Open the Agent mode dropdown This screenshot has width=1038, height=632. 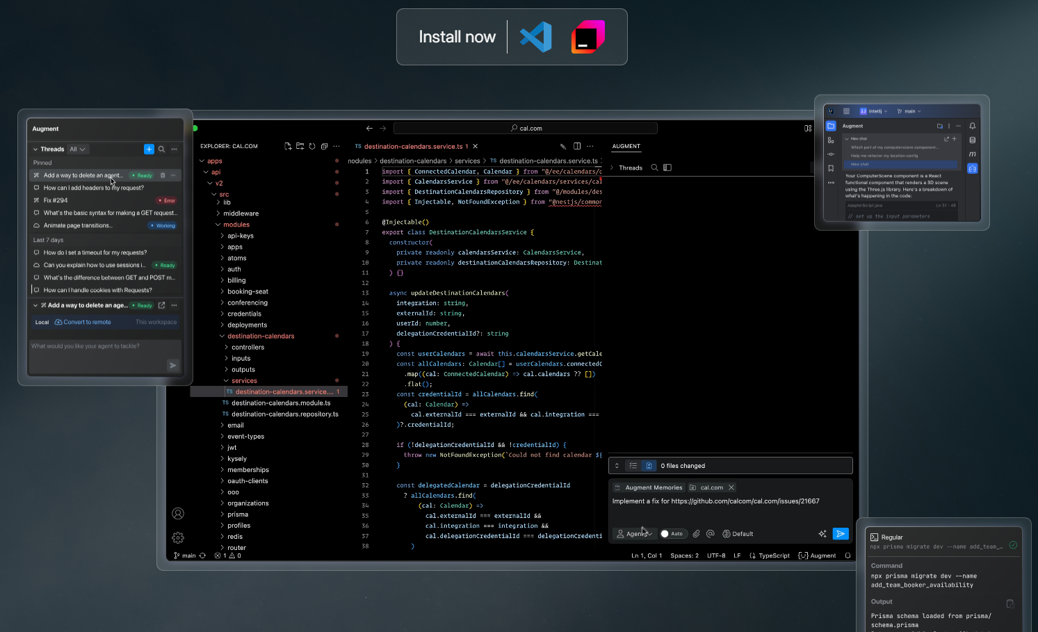click(x=634, y=534)
